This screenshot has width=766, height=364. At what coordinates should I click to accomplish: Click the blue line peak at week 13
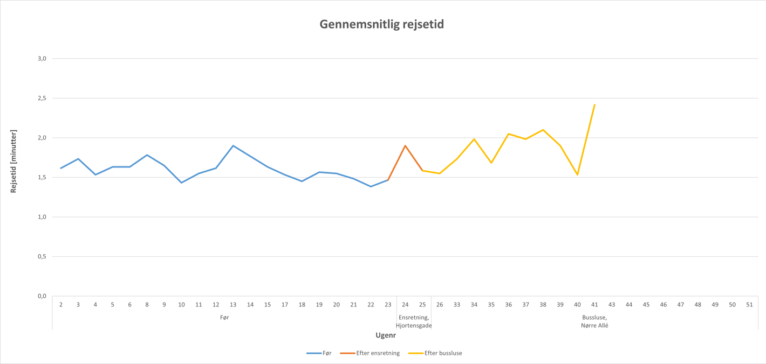click(233, 145)
